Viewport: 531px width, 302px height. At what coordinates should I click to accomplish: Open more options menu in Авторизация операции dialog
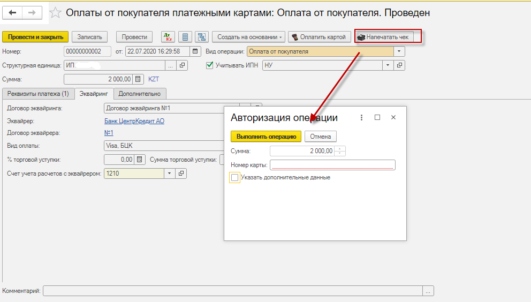(361, 117)
